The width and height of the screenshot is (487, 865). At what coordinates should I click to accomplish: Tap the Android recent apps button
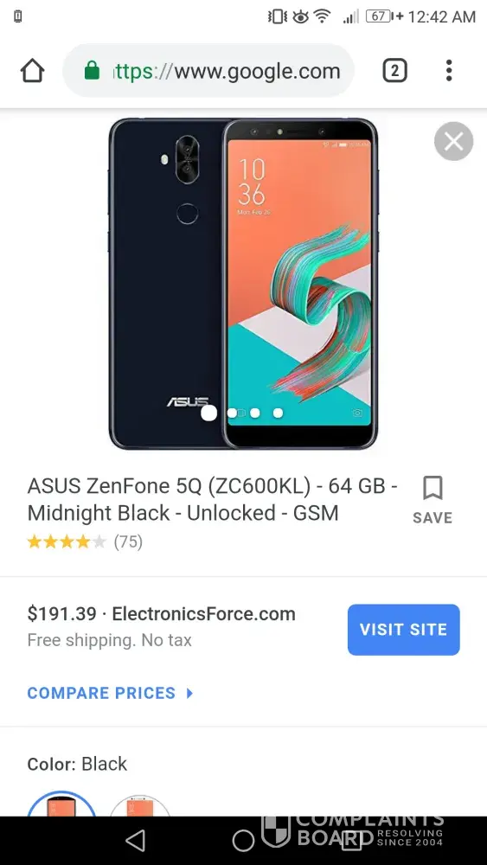[351, 840]
